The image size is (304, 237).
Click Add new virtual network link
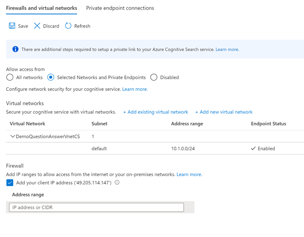click(x=224, y=112)
